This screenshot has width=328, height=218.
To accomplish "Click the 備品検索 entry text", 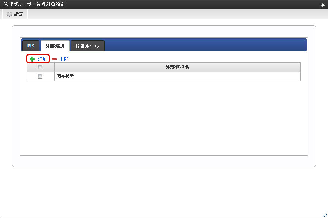I will [65, 76].
